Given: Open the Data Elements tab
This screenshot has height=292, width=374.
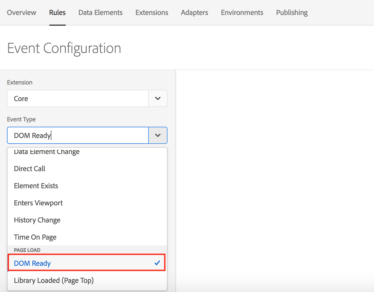Looking at the screenshot, I should pos(100,13).
